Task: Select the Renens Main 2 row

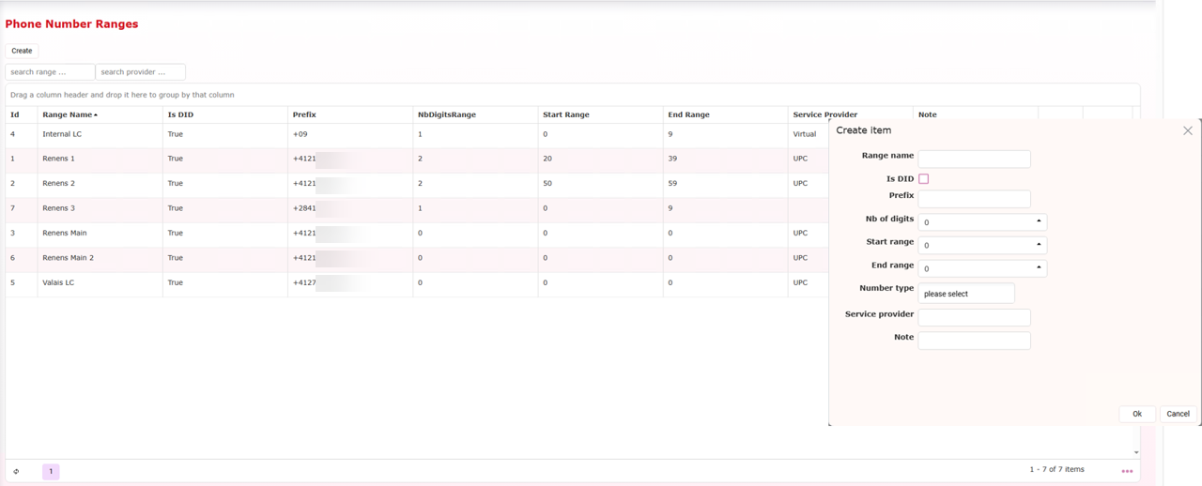Action: coord(68,258)
